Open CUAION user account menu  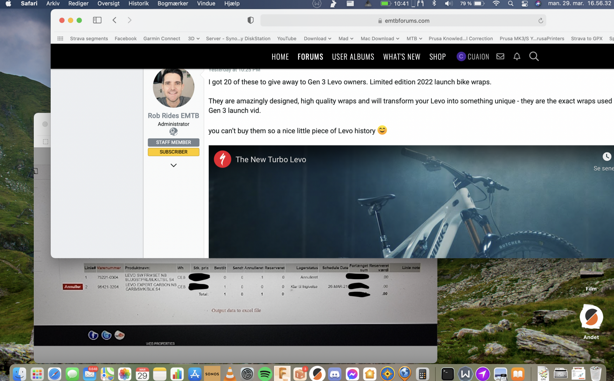473,57
